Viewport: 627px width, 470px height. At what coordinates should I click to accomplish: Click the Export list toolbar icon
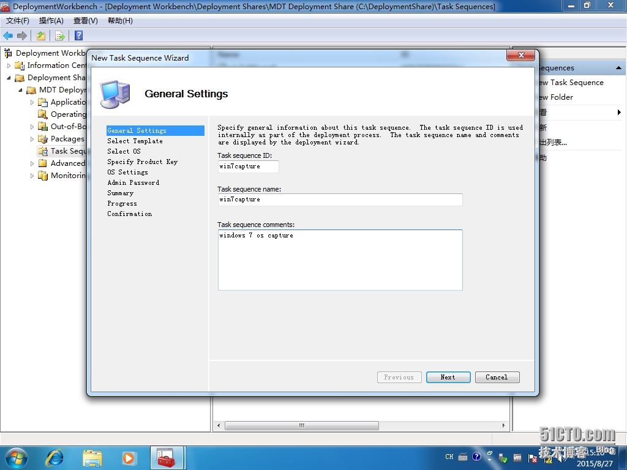(x=59, y=35)
